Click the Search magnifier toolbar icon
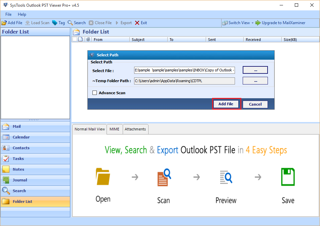The image size is (320, 226). pyautogui.click(x=70, y=23)
